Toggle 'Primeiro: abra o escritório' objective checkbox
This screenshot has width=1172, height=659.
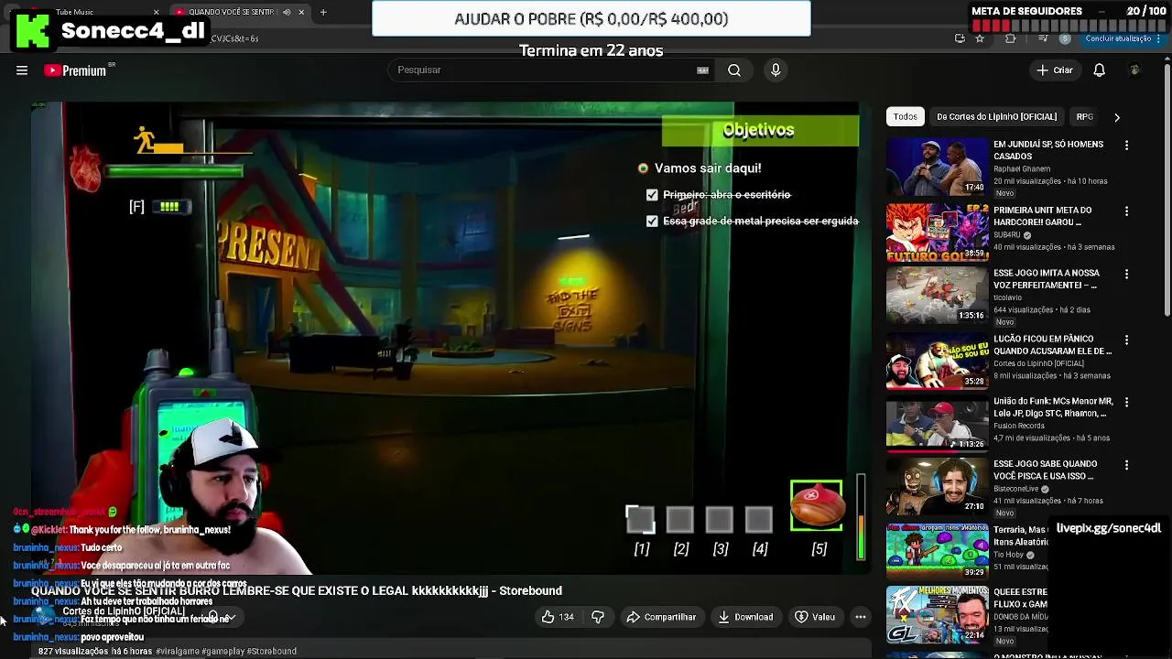pyautogui.click(x=652, y=195)
